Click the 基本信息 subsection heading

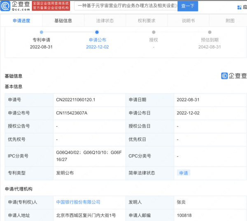pos(14,87)
